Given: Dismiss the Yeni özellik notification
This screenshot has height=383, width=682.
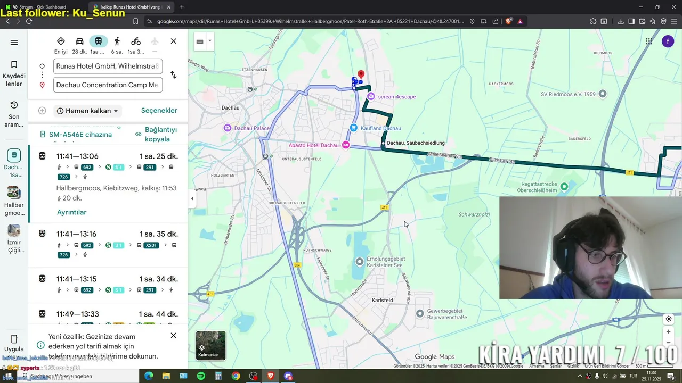Looking at the screenshot, I should pos(173,336).
